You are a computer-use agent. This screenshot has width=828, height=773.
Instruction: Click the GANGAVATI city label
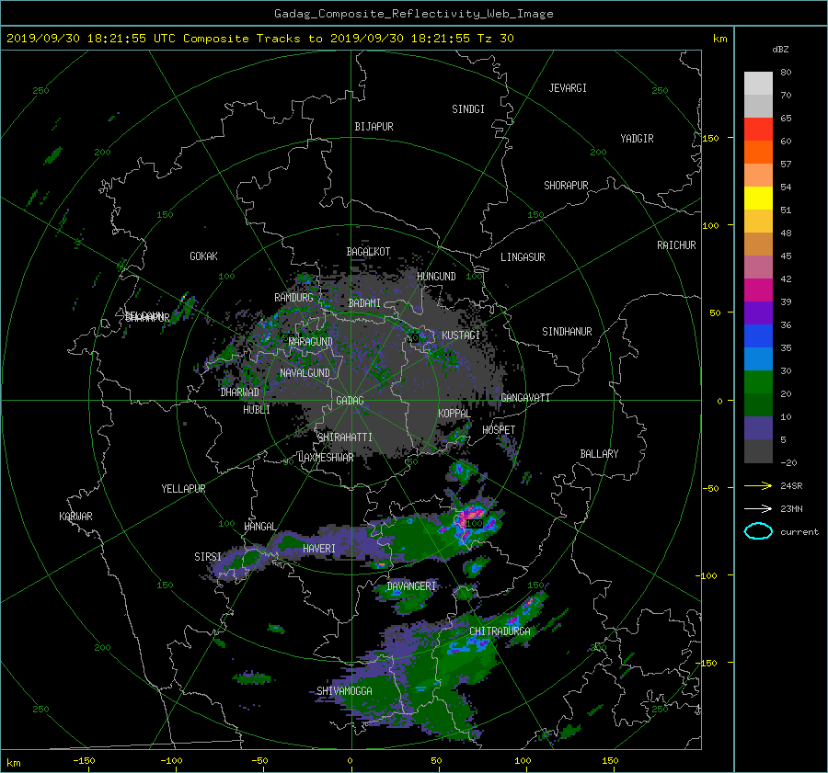pos(525,398)
